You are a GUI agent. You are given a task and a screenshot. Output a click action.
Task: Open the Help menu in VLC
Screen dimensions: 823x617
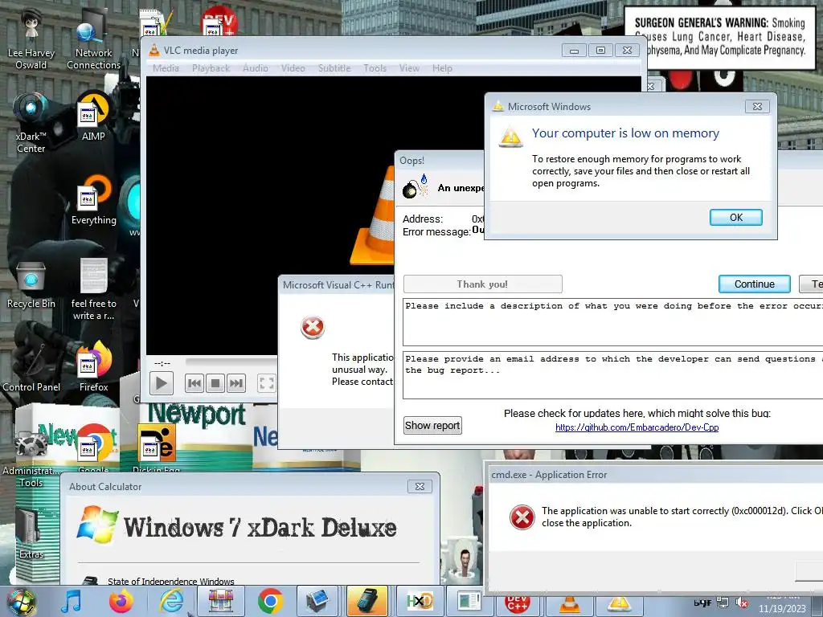(443, 68)
